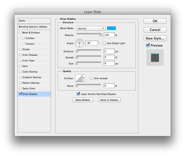
Task: Select Blending Options: Default
Action: pos(34,27)
